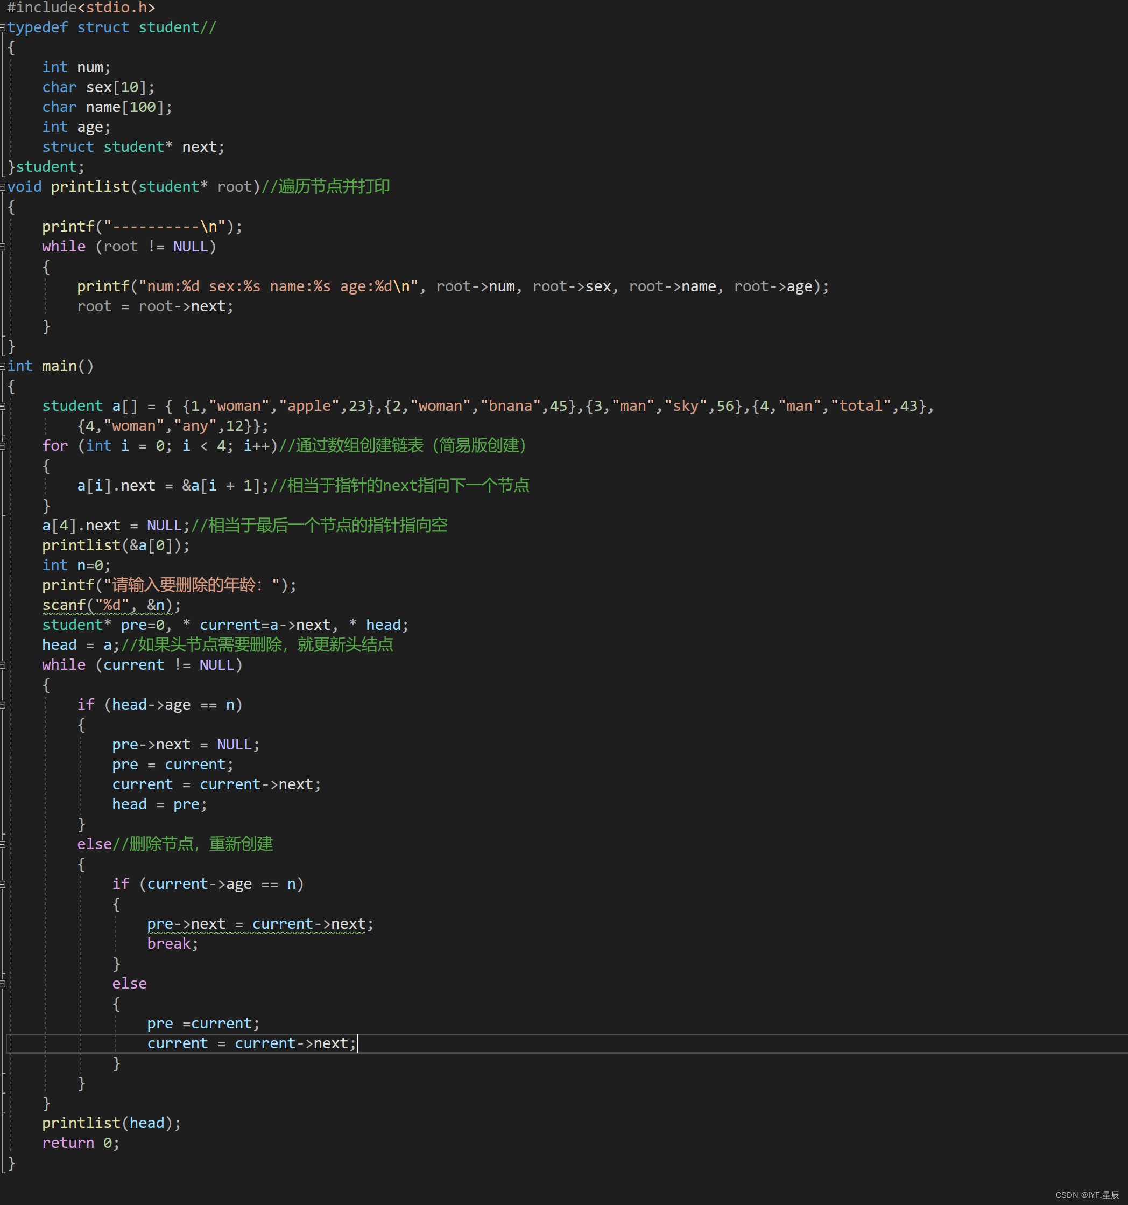Click the head = pre; assignment line
The width and height of the screenshot is (1128, 1205).
point(159,805)
